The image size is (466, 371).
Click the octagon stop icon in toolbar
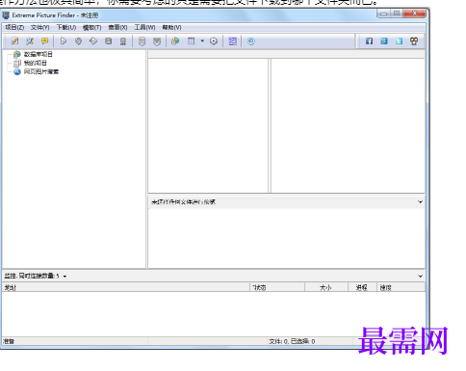78,41
